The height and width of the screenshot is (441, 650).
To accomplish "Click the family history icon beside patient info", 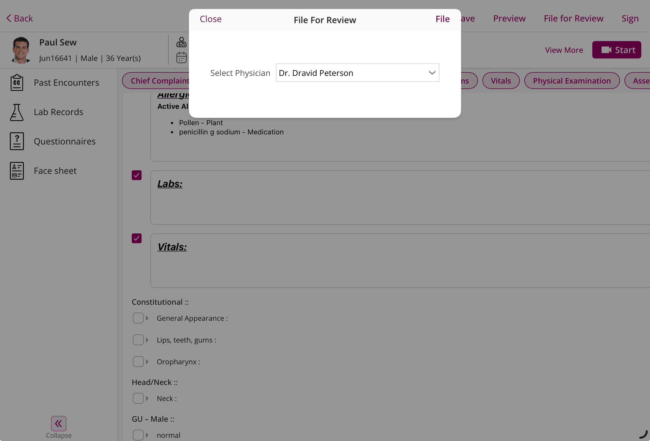I will [181, 42].
